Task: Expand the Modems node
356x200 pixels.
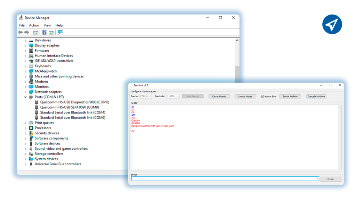Action: tap(25, 82)
